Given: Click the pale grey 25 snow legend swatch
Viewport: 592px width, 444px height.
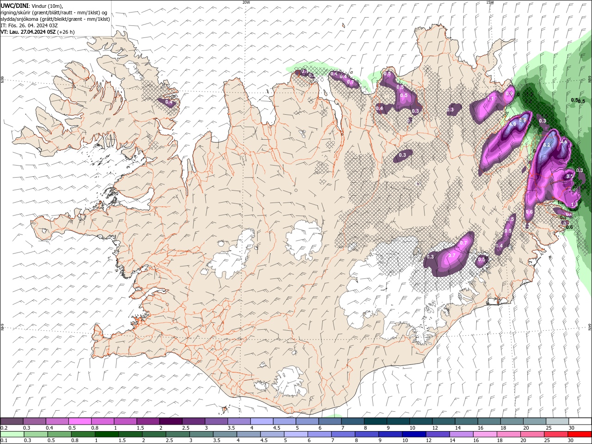Looking at the screenshot, I should tap(557, 421).
